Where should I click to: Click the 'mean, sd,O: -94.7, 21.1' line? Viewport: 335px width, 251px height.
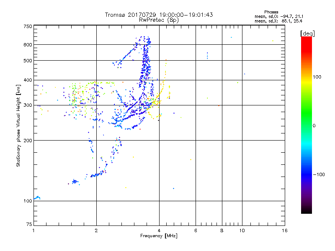[279, 16]
